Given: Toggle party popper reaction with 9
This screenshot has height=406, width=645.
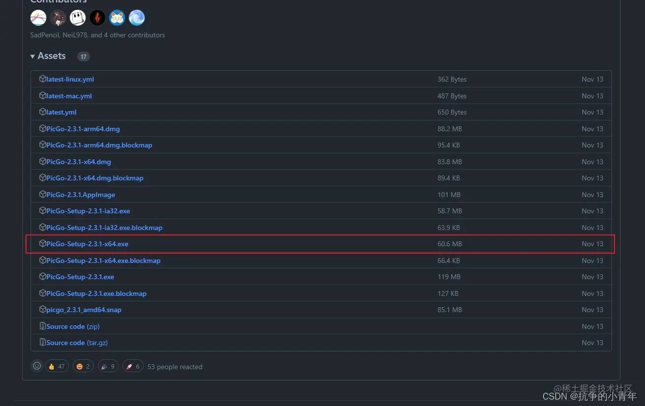Looking at the screenshot, I should (x=108, y=366).
